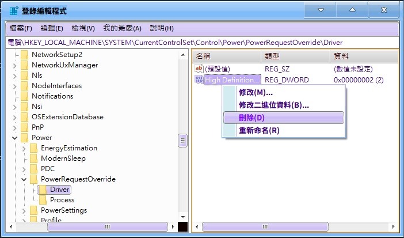
Task: Click the PDC folder icon
Action: tap(33, 169)
